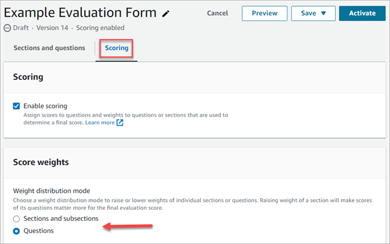Click the Score weights section heading

pos(41,163)
